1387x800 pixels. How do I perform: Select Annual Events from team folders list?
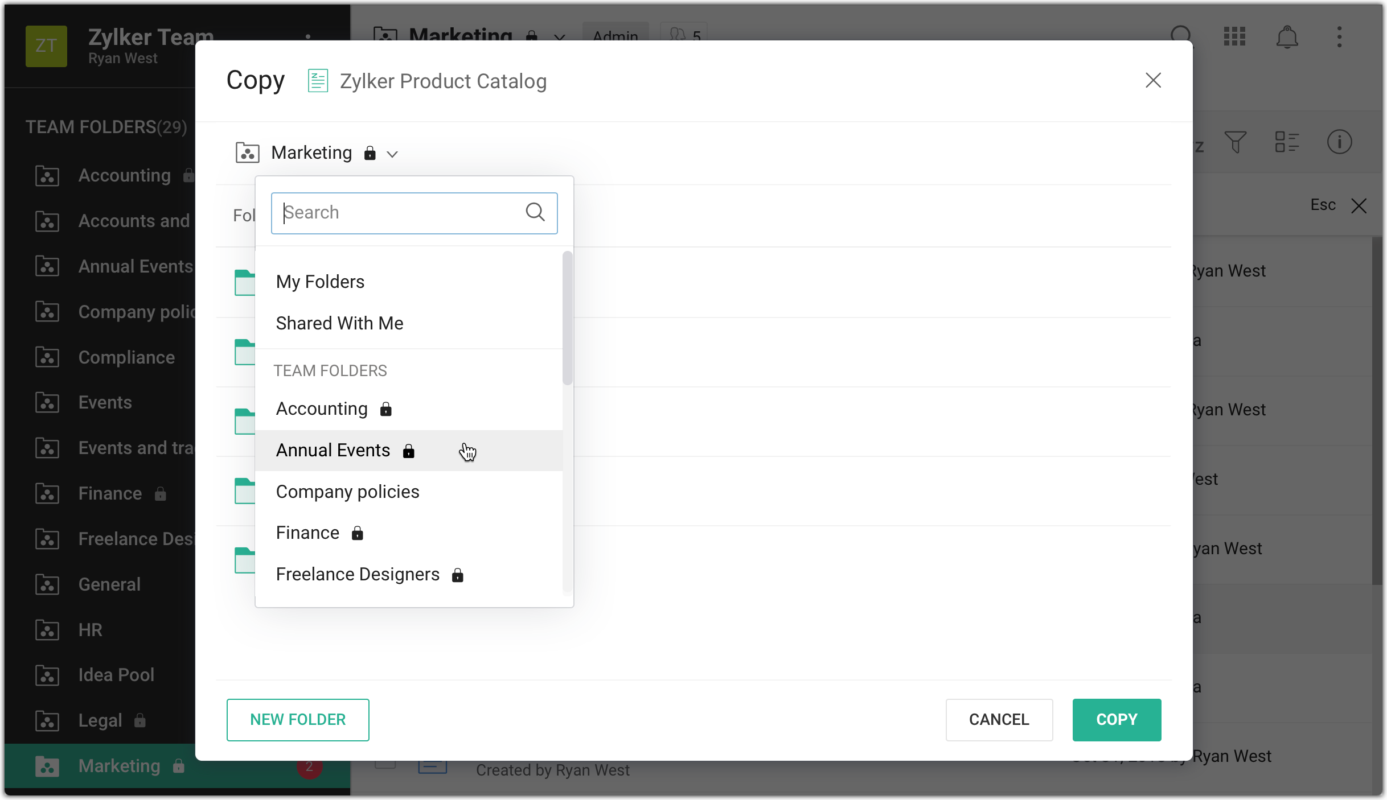tap(333, 451)
